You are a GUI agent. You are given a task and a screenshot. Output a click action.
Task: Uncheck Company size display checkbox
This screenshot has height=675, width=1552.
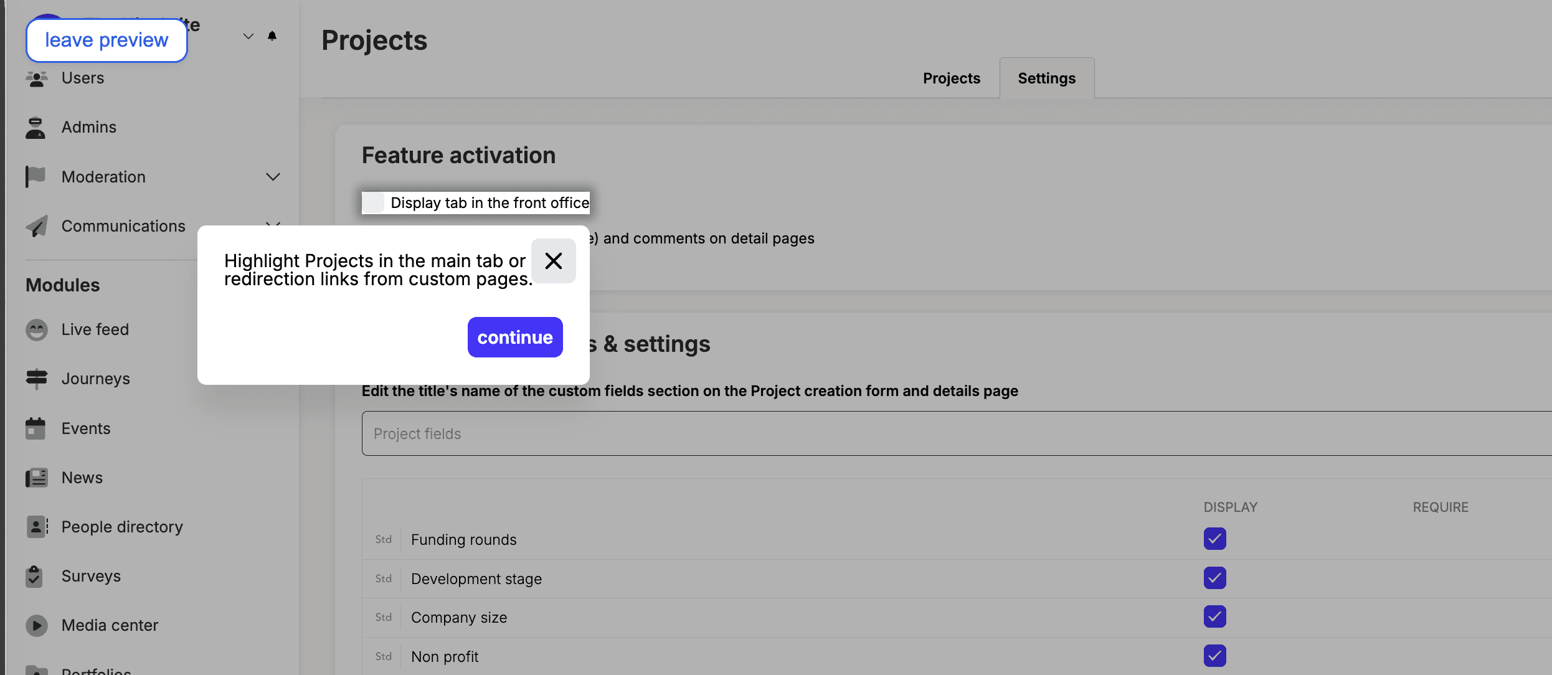(x=1214, y=616)
